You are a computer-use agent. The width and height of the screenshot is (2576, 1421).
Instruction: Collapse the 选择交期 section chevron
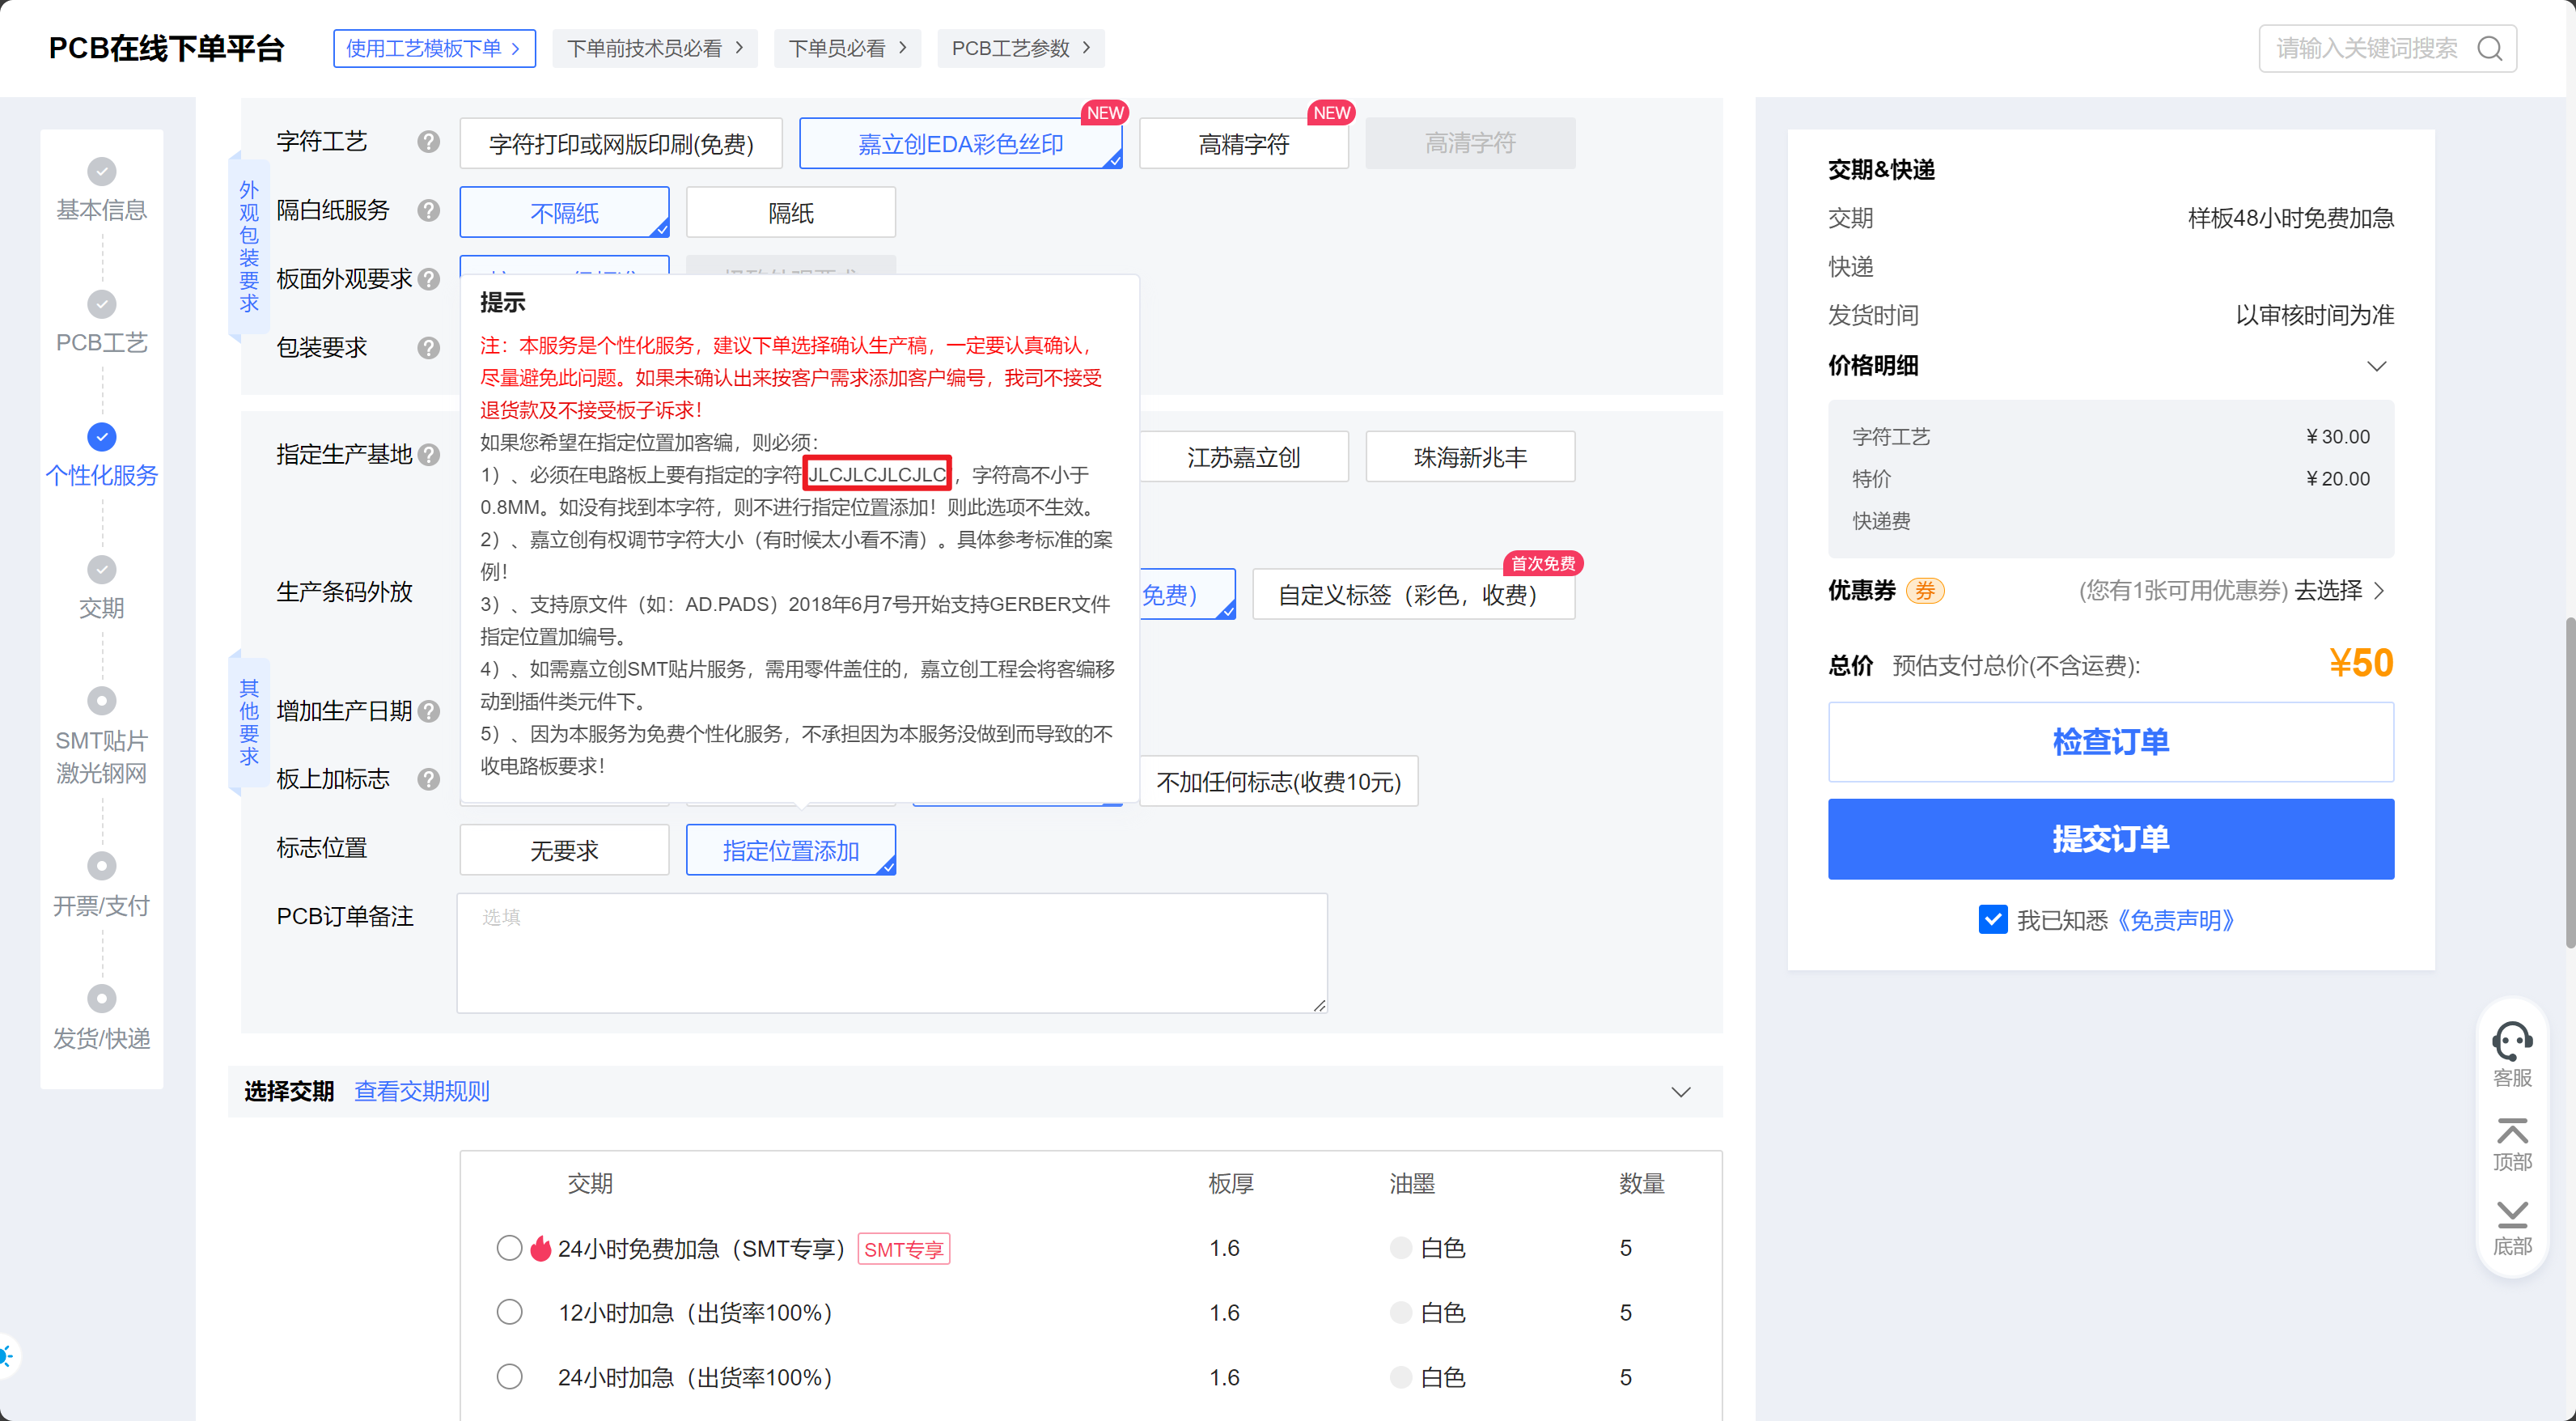pos(1680,1091)
